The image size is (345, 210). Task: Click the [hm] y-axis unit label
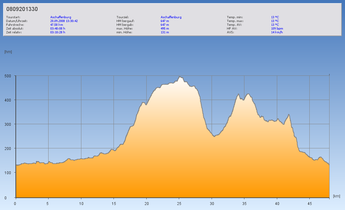pos(8,52)
